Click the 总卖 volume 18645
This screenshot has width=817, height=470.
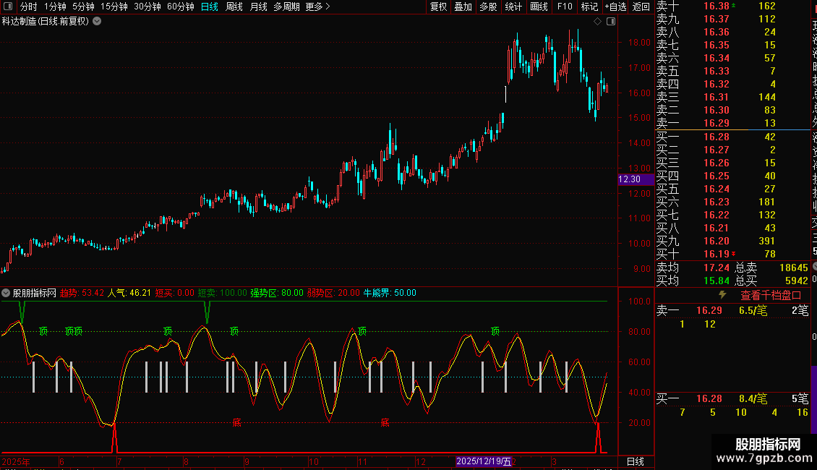pos(794,268)
